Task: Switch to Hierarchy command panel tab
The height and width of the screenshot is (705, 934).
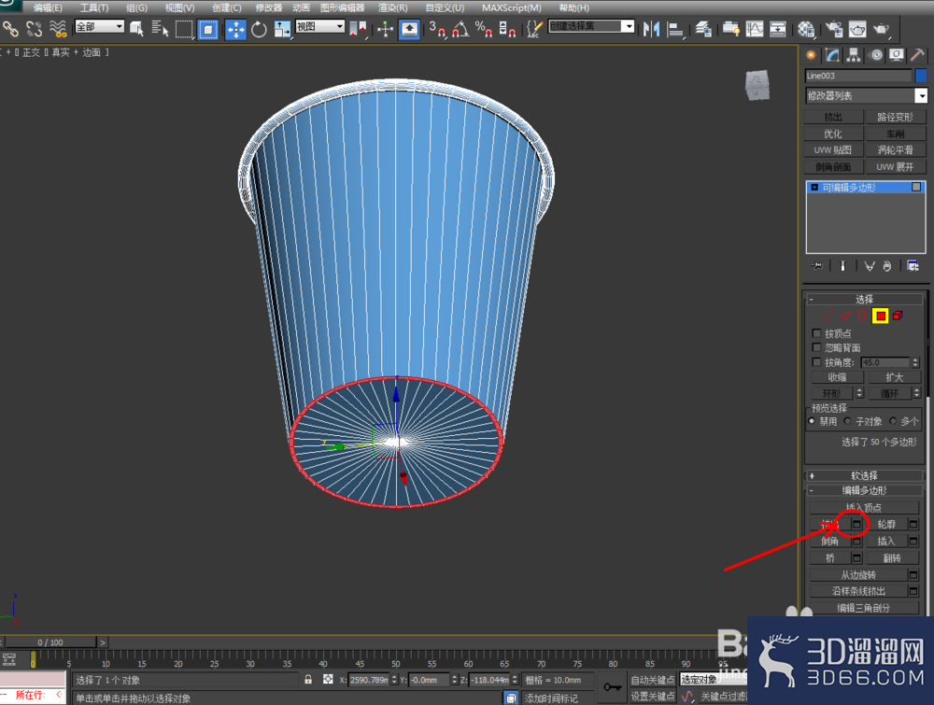Action: coord(854,55)
